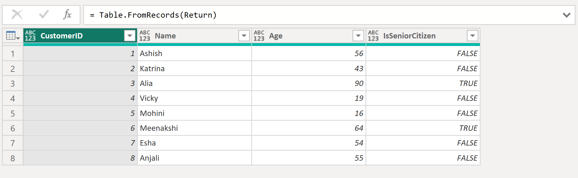Screen dimensions: 578x178
Task: Change data type icon of Name column
Action: point(145,36)
